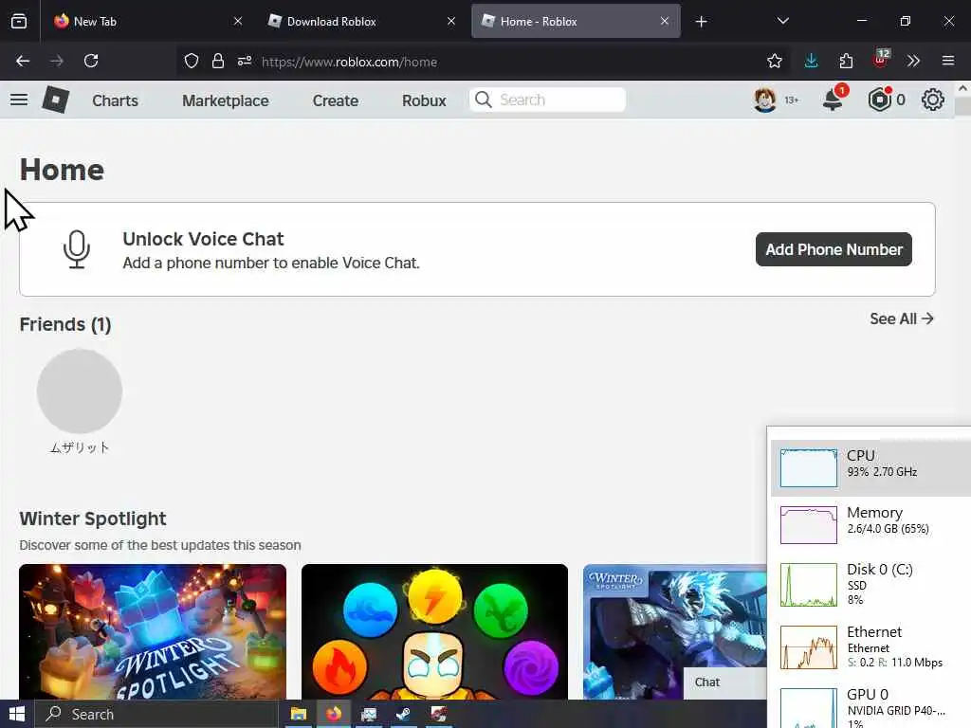This screenshot has width=971, height=728.
Task: Open tracking protection shield icon
Action: point(192,61)
